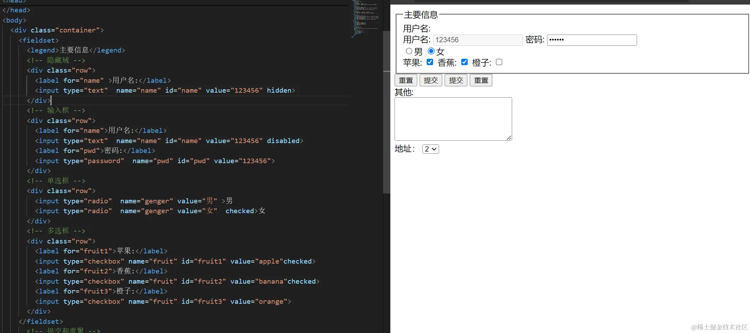Click the label for="pwd" code line

tap(95, 150)
